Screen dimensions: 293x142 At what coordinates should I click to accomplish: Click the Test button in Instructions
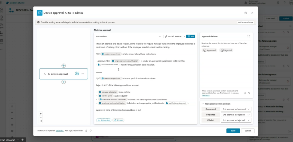[191, 36]
